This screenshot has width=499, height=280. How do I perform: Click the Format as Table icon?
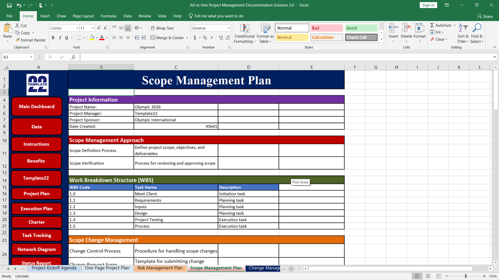point(265,28)
